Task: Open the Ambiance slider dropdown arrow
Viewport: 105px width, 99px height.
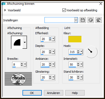Action: (x=53, y=64)
